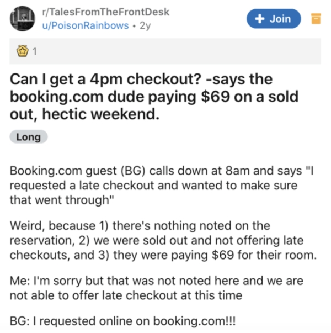Click the "2y" post timestamp

tap(145, 25)
